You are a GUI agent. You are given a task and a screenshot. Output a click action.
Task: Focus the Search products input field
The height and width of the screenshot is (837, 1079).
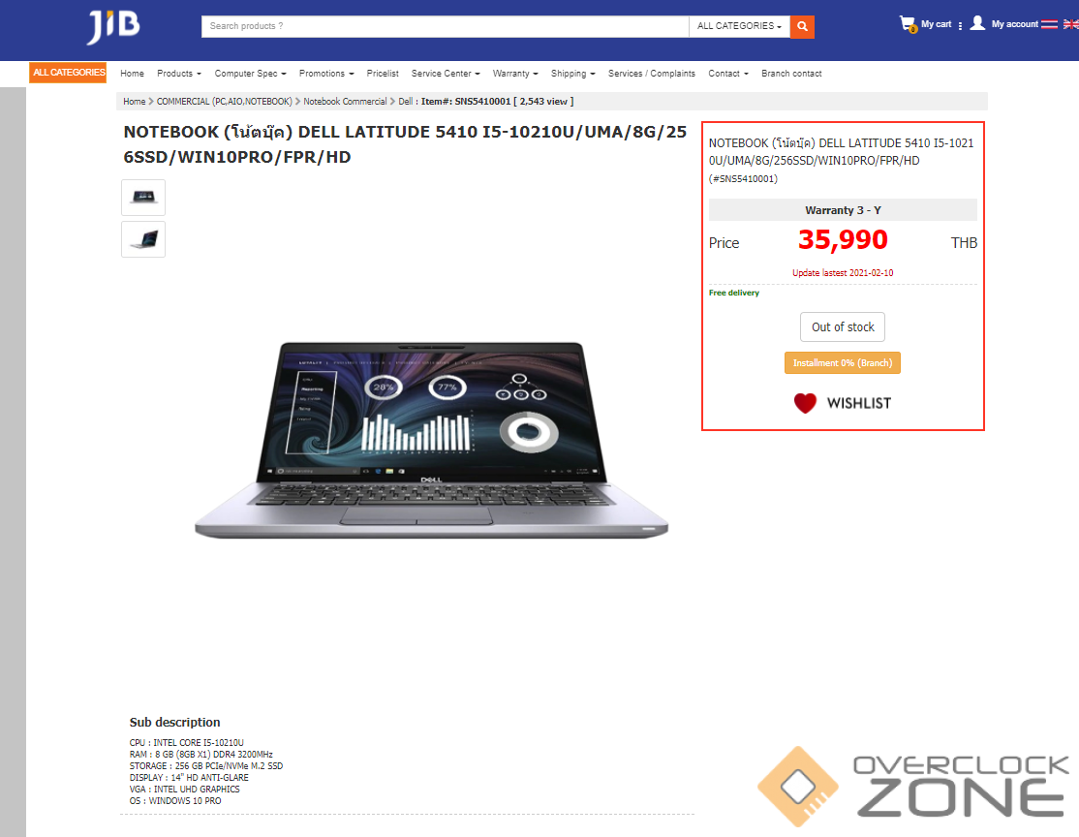(446, 26)
